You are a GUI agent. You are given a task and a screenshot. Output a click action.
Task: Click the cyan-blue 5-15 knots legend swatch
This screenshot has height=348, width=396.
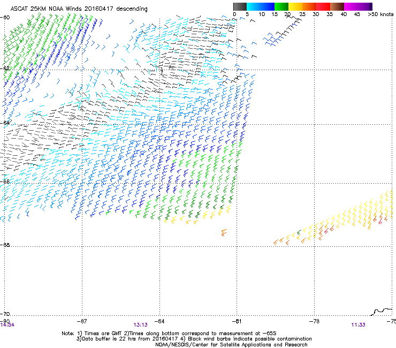261,6
